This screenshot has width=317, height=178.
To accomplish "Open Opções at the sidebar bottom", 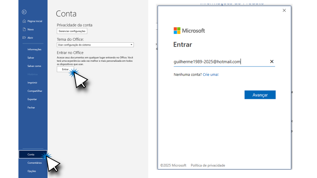I will [x=32, y=171].
